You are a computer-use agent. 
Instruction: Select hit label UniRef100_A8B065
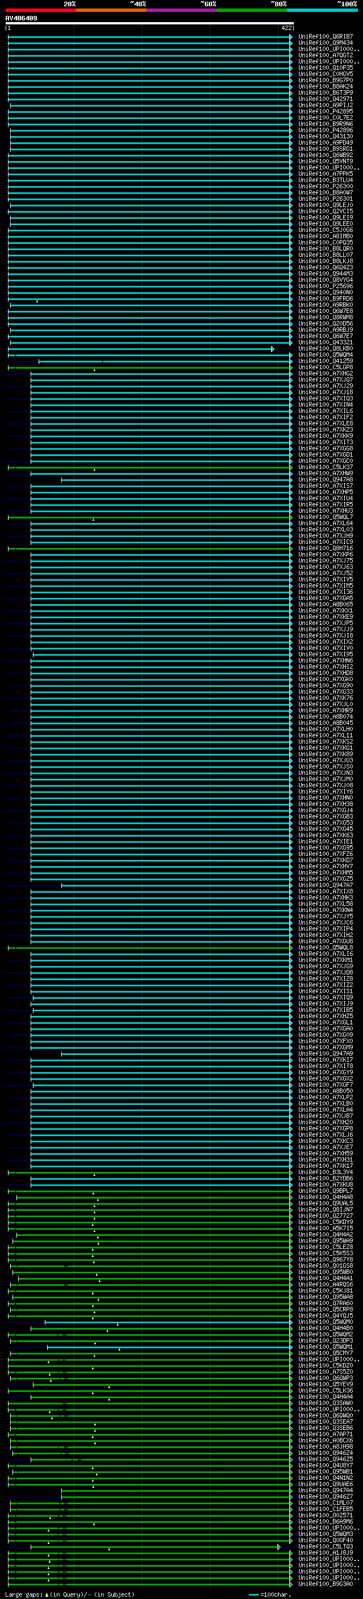coord(326,604)
